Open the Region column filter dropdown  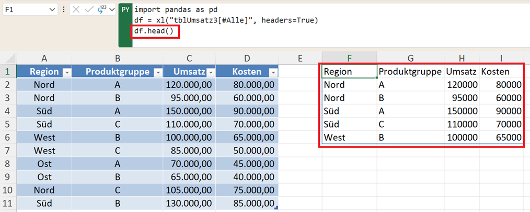click(66, 72)
